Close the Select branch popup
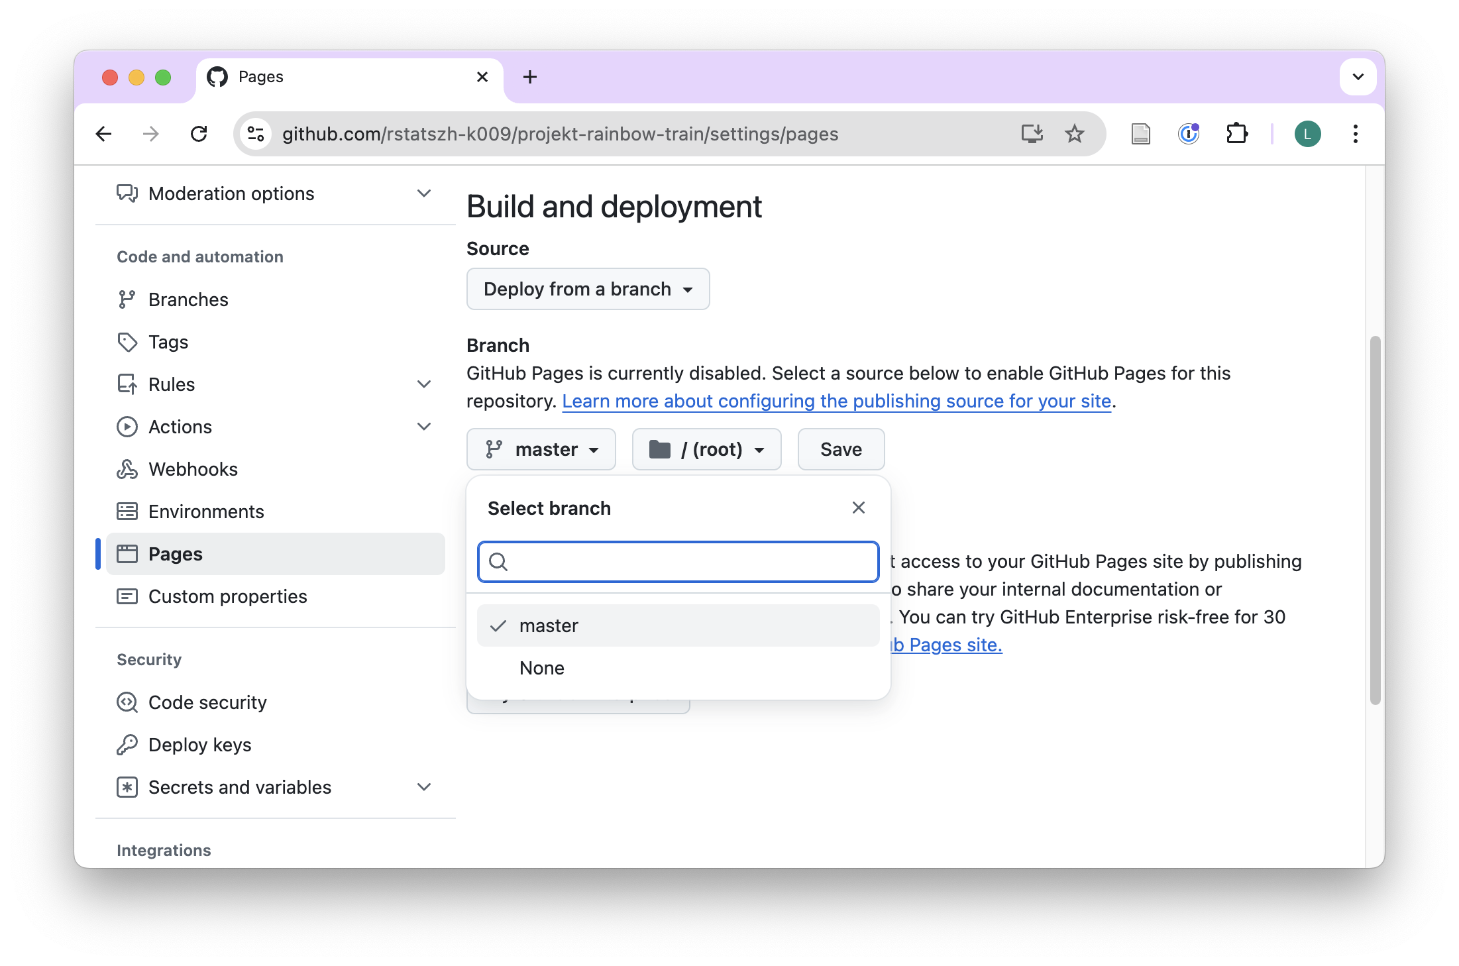 coord(859,508)
